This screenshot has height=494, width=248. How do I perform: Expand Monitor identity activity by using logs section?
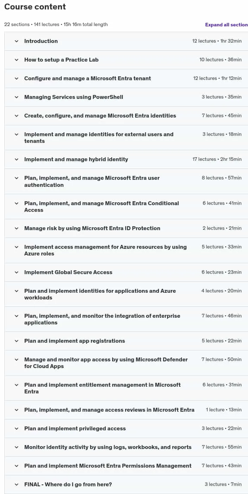tap(126, 447)
